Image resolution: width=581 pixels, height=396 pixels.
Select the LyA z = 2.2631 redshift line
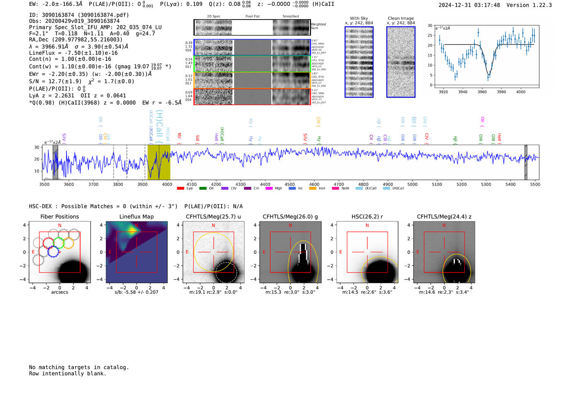point(52,96)
